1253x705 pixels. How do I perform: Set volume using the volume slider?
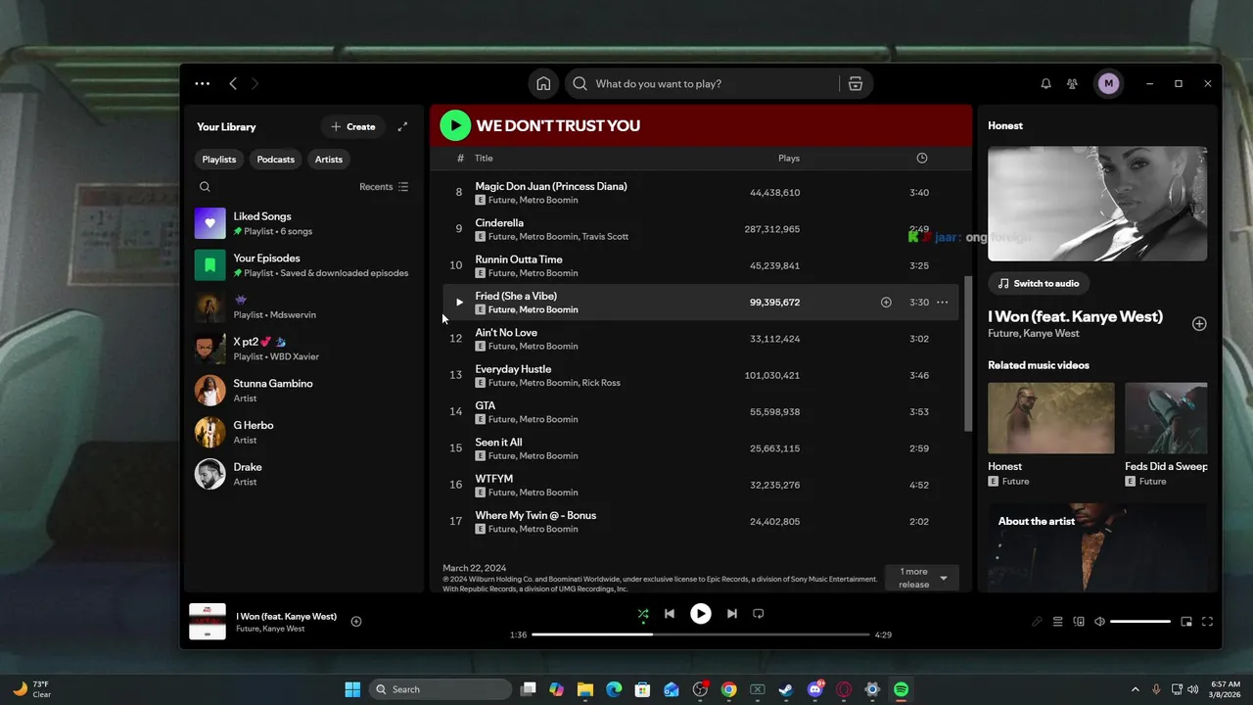[x=1140, y=622]
